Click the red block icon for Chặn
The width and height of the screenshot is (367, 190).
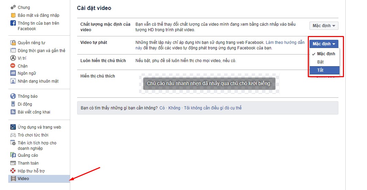point(13,66)
